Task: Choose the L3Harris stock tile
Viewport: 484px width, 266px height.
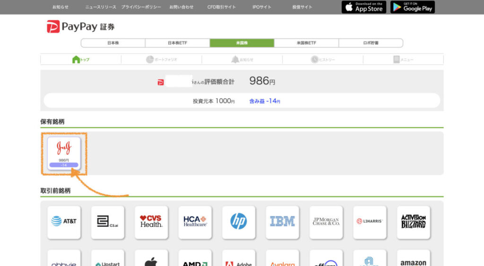Action: [370, 222]
